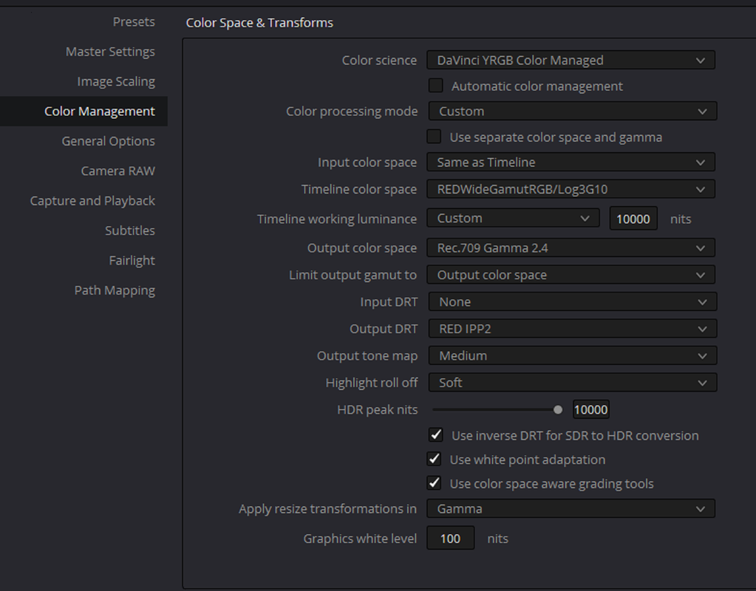Viewport: 756px width, 591px height.
Task: Go to Subtitles settings
Action: (x=130, y=231)
